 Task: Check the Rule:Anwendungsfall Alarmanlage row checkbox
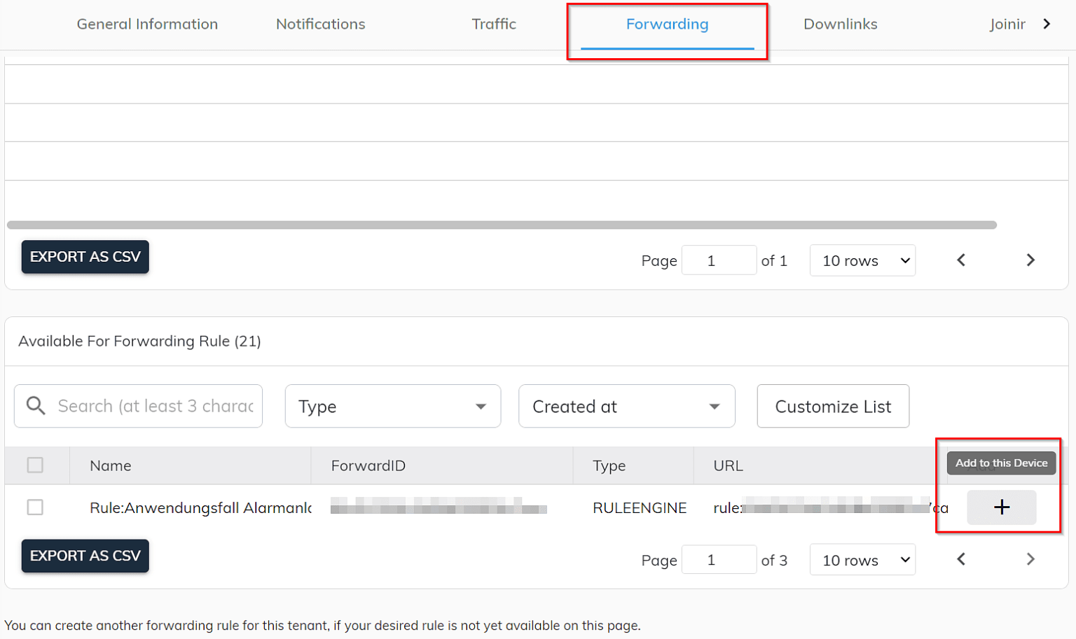[x=36, y=507]
